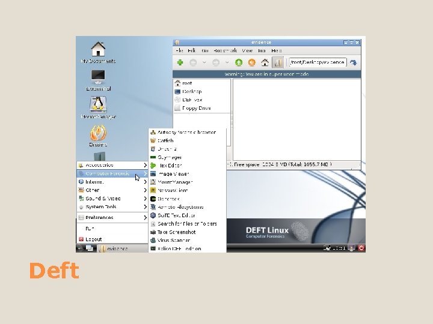
Task: Click the home folder toolbar icon
Action: (x=265, y=62)
